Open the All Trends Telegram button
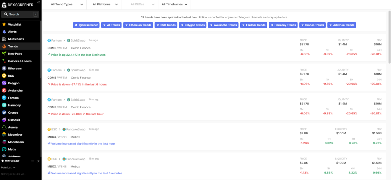The width and height of the screenshot is (391, 180). [111, 25]
